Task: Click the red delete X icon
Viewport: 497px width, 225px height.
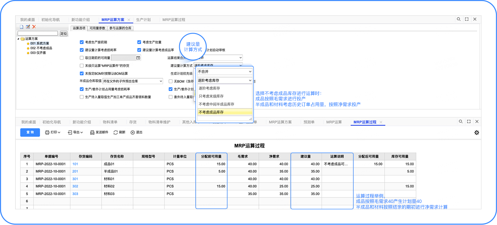Action: point(34,27)
